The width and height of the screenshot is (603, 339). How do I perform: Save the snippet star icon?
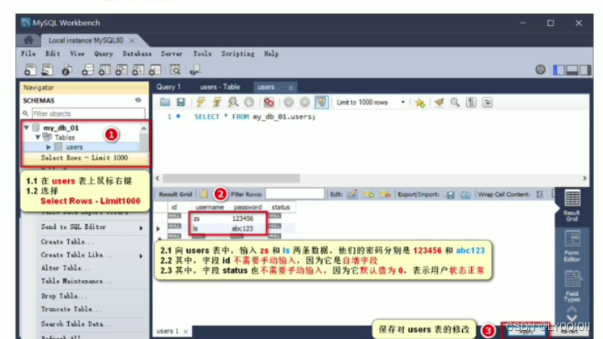tap(420, 102)
